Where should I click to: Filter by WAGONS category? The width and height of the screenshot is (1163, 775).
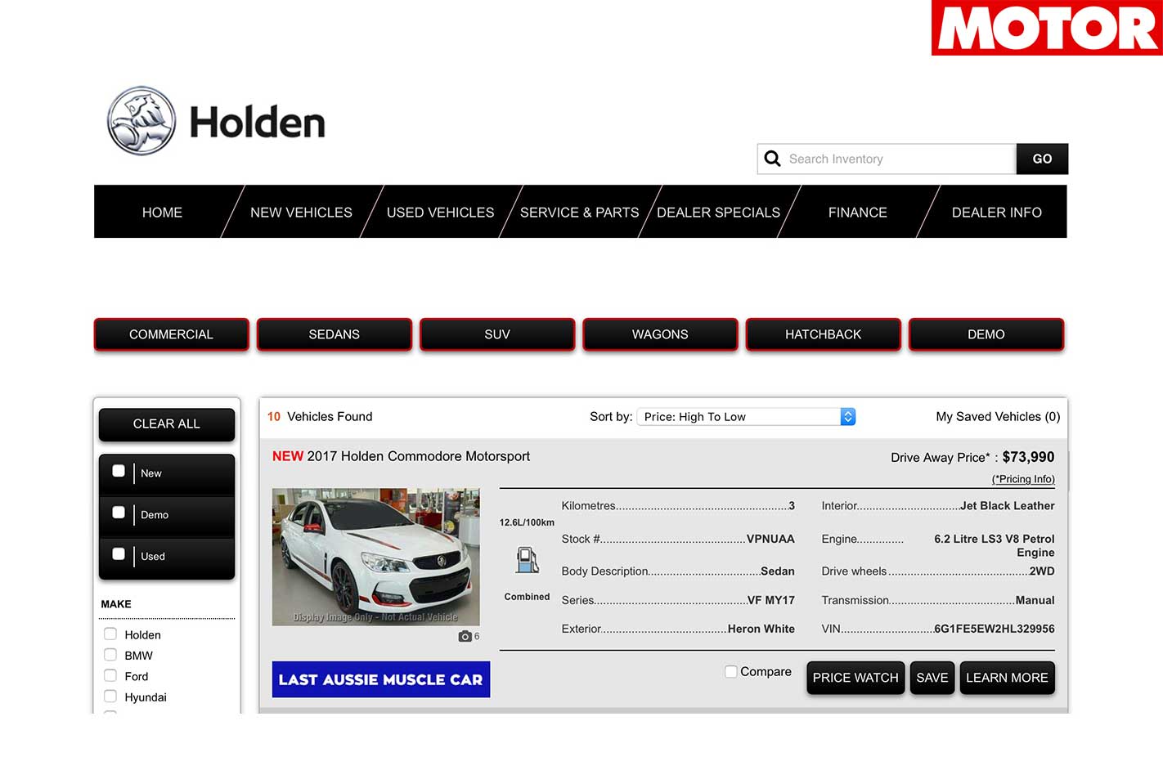[660, 334]
